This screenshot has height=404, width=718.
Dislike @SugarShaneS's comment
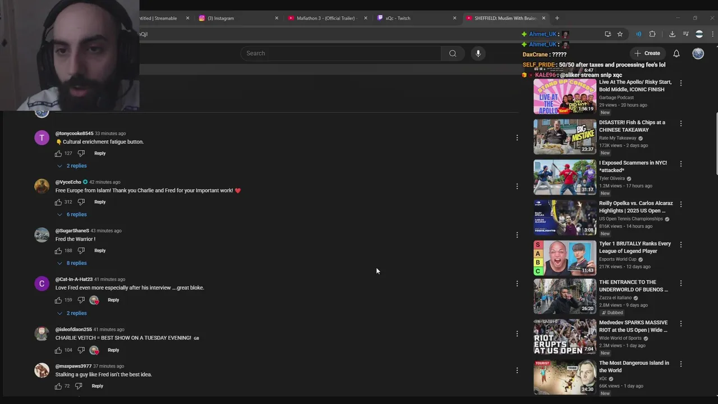[81, 251]
